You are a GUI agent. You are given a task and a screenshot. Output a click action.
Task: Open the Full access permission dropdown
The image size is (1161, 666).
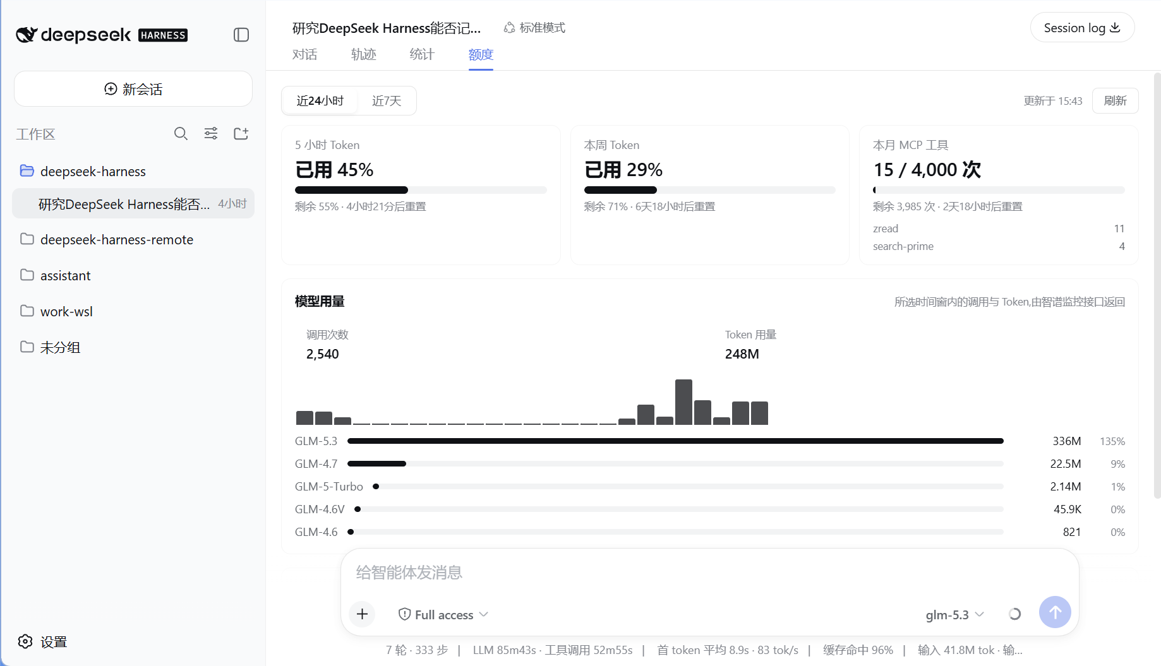point(443,615)
